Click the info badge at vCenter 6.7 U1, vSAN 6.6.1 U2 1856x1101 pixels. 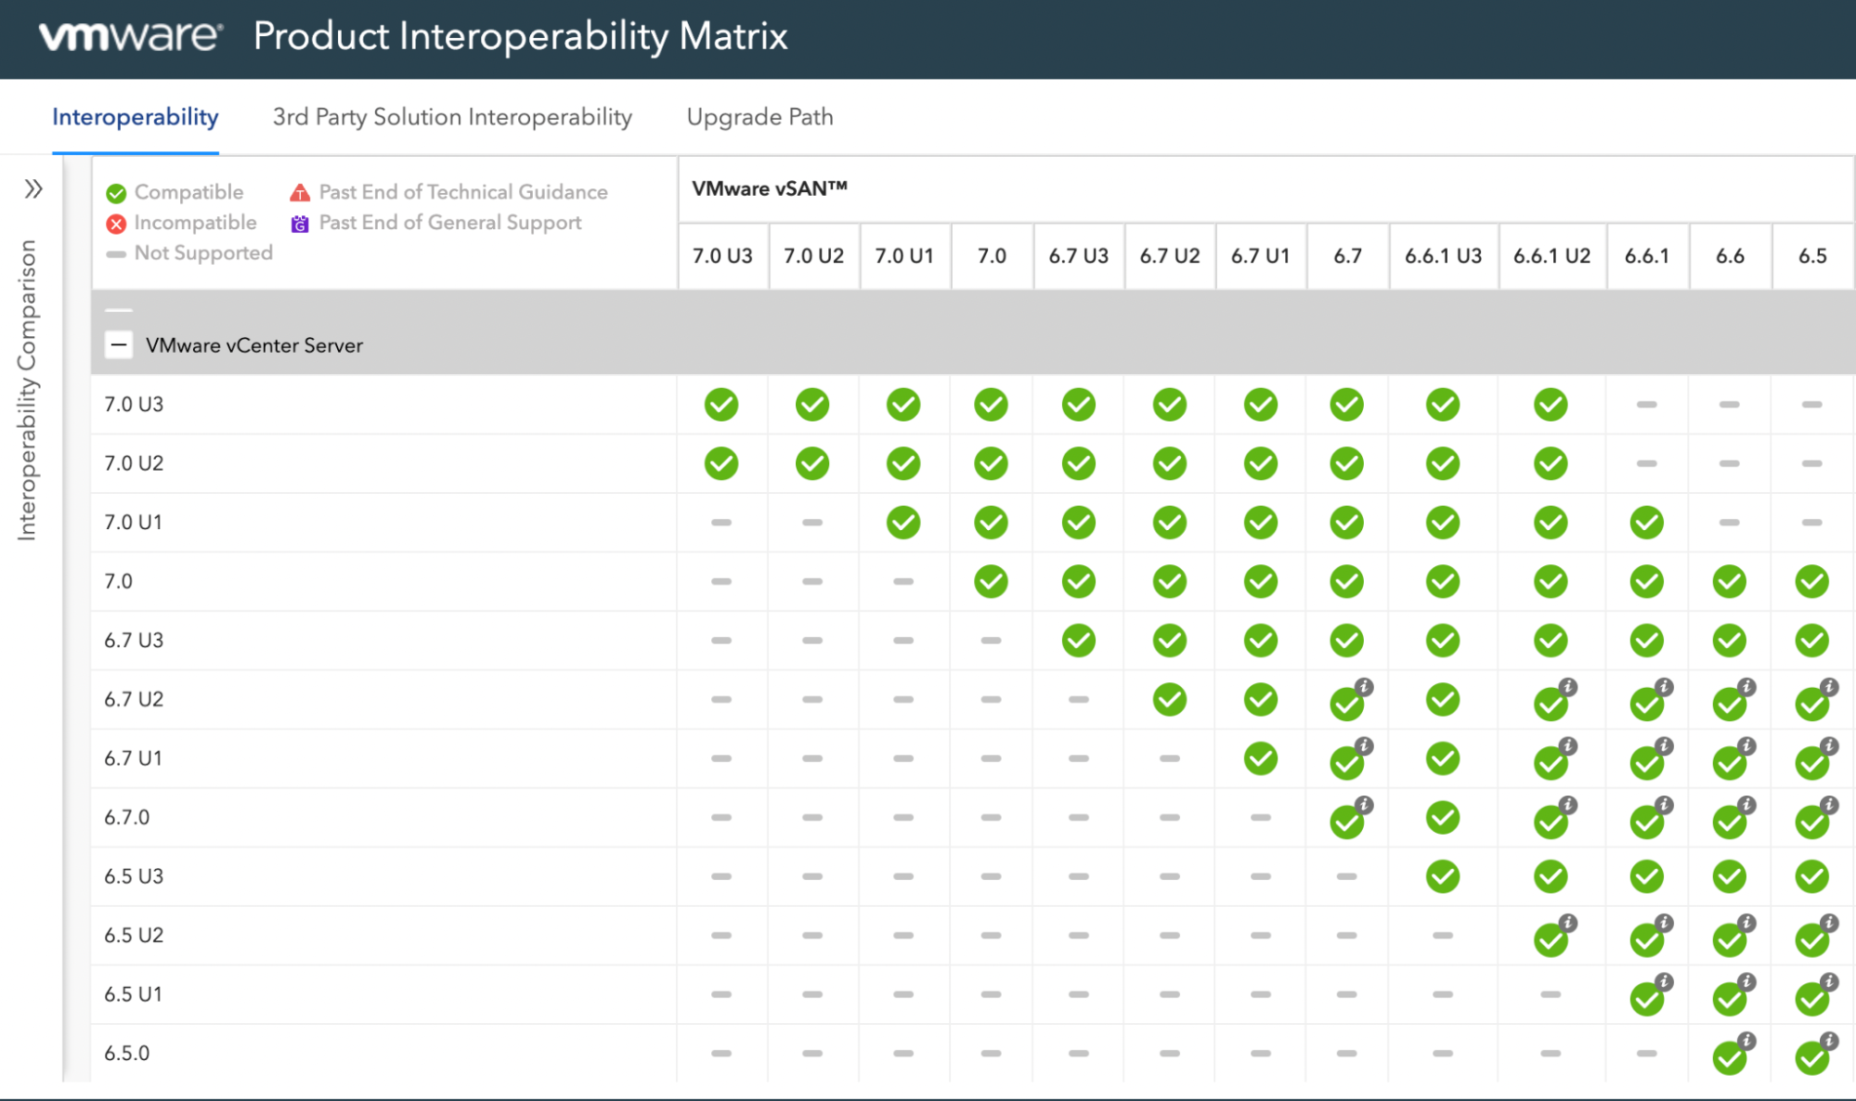click(x=1568, y=745)
